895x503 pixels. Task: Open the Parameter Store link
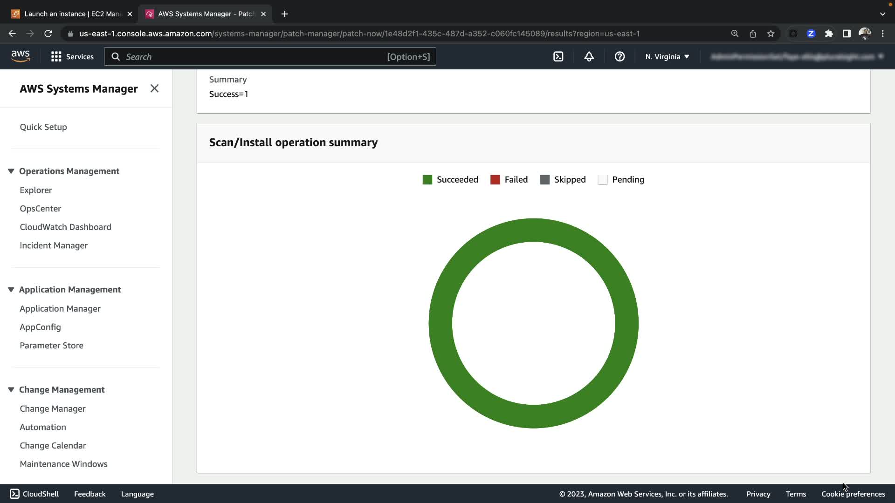pos(51,346)
